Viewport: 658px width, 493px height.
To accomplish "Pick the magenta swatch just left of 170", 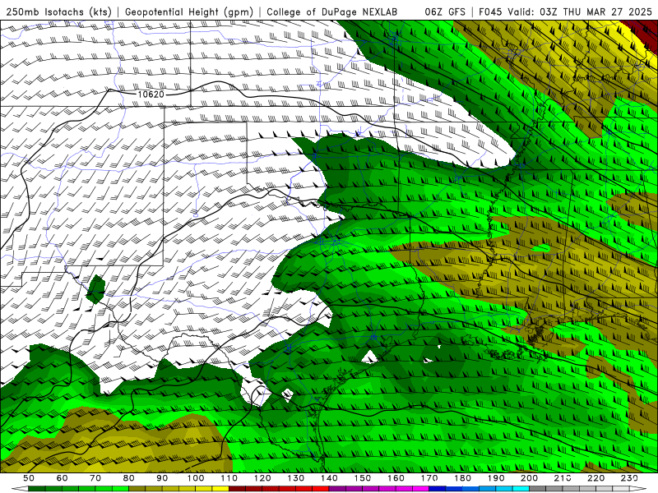I will pyautogui.click(x=421, y=489).
